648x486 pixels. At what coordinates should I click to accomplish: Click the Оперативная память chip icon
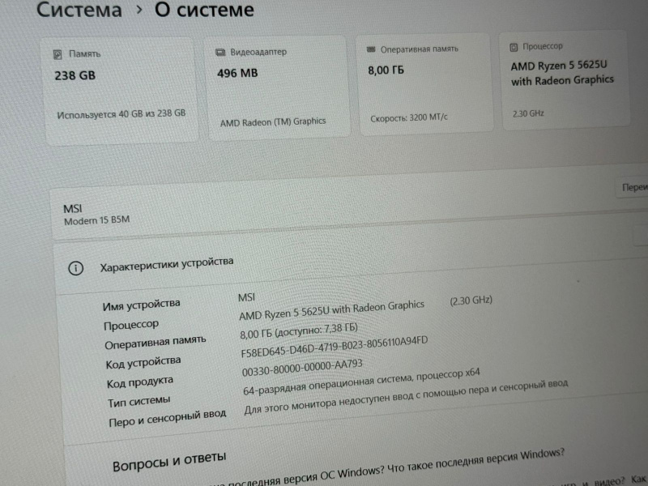pos(371,49)
